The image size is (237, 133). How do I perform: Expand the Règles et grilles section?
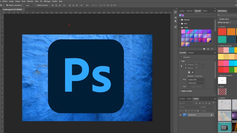(x=180, y=91)
